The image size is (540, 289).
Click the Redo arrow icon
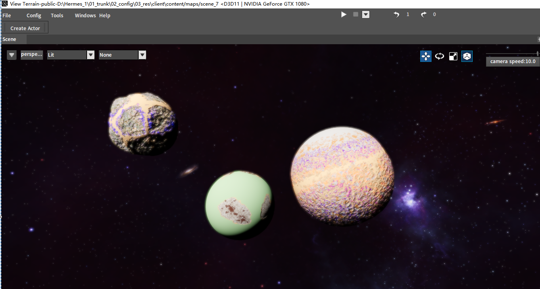pyautogui.click(x=423, y=14)
